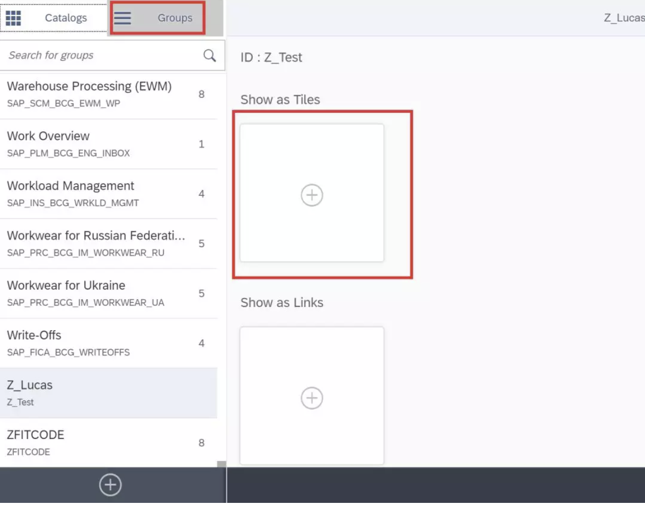Click the SAP_FICA_BCG_WRITEOFFS ID text
Image resolution: width=645 pixels, height=505 pixels.
pyautogui.click(x=68, y=353)
